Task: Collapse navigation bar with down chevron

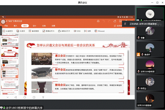Action: pos(7,97)
